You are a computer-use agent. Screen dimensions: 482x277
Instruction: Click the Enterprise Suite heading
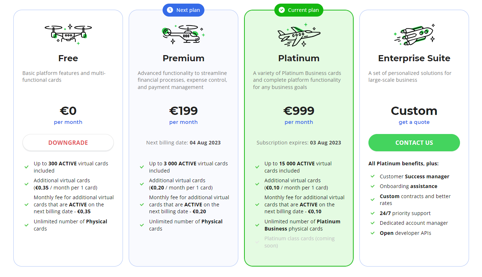click(x=414, y=58)
